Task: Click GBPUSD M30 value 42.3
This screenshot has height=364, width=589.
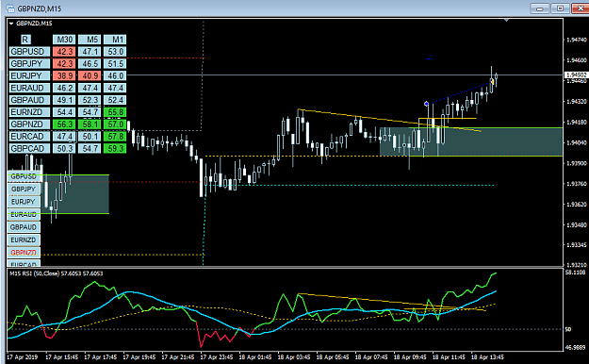Action: tap(64, 52)
